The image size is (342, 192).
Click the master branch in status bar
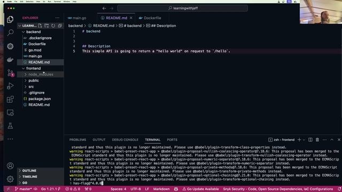pos(24,189)
